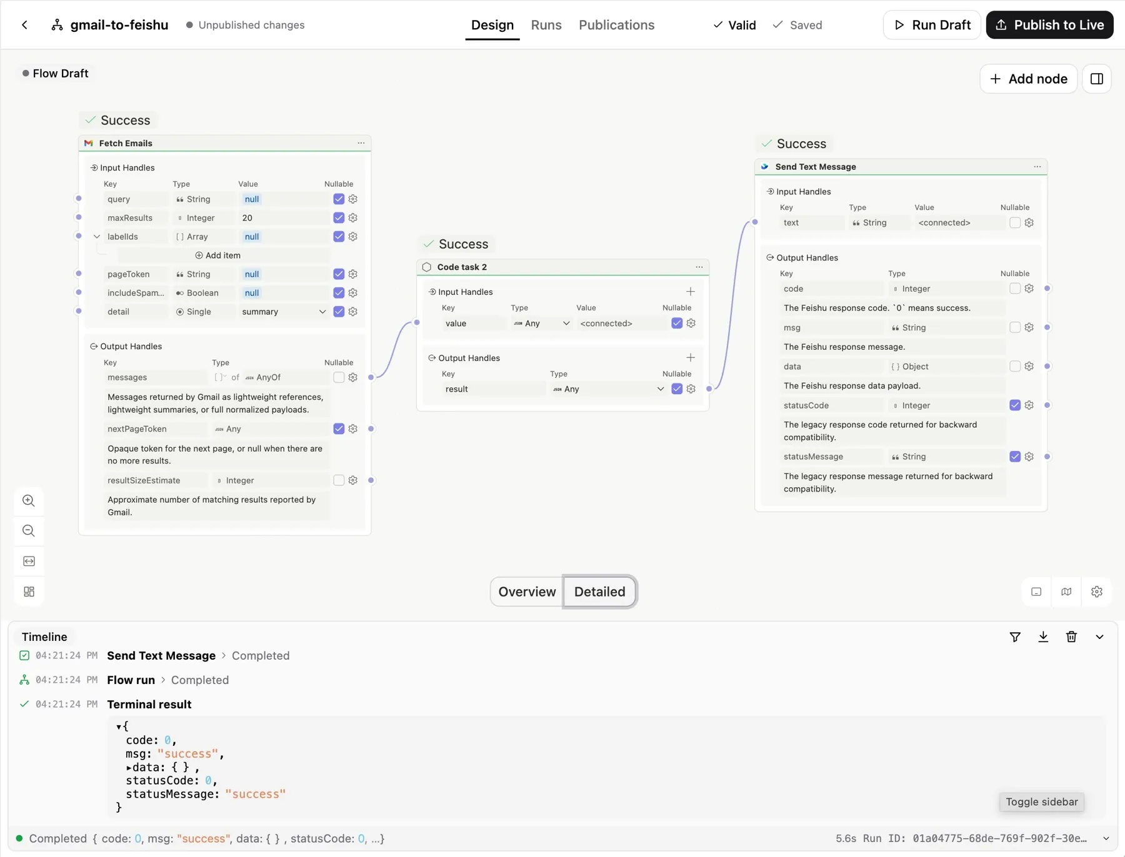Click the zoom in magnifier icon

29,500
